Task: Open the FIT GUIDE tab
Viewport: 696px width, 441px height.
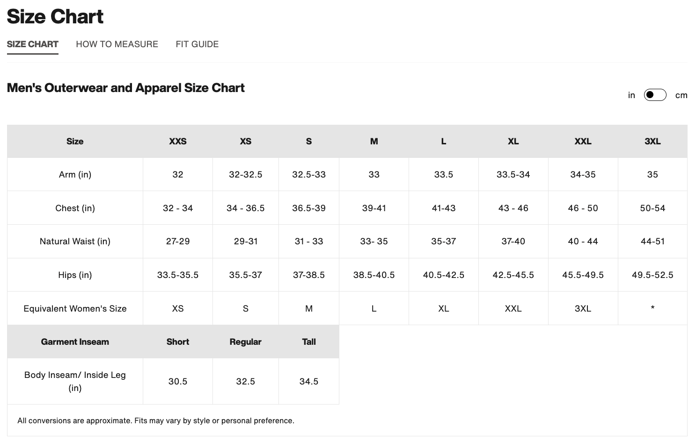Action: pyautogui.click(x=197, y=44)
